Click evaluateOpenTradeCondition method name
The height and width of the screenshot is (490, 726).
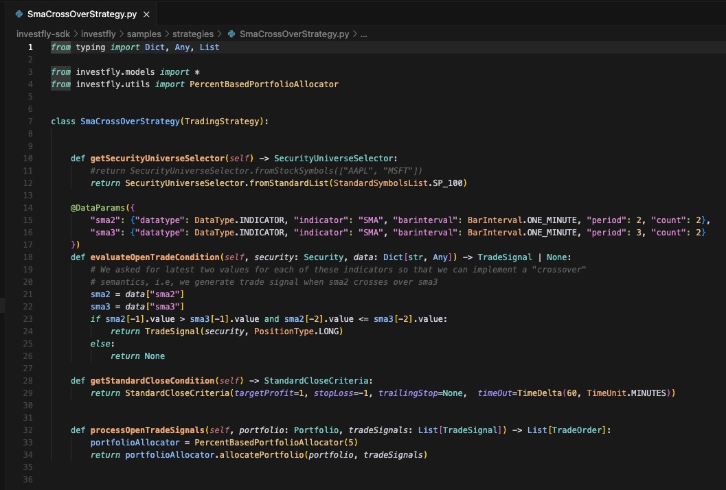[x=155, y=257]
